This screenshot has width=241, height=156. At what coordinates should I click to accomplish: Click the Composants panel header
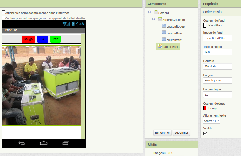172,4
